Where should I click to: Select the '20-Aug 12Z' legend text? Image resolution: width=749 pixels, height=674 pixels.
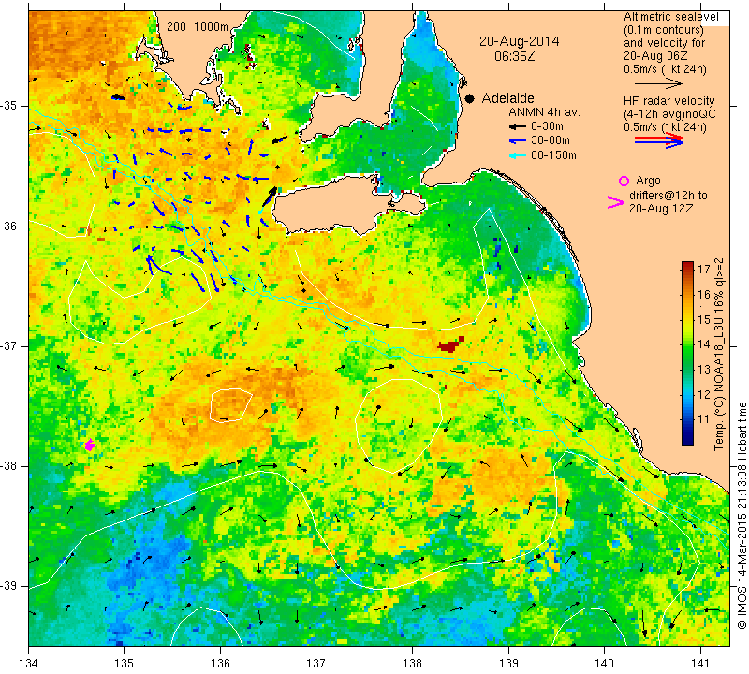point(661,209)
